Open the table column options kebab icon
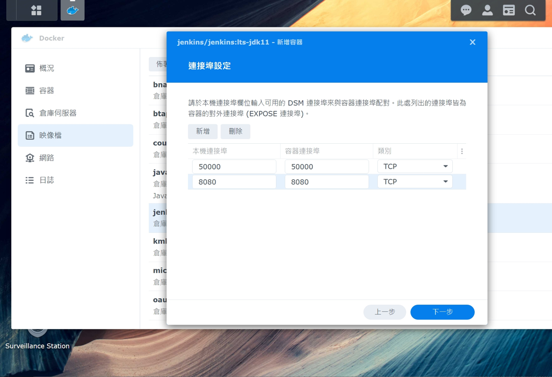The width and height of the screenshot is (552, 377). point(462,151)
